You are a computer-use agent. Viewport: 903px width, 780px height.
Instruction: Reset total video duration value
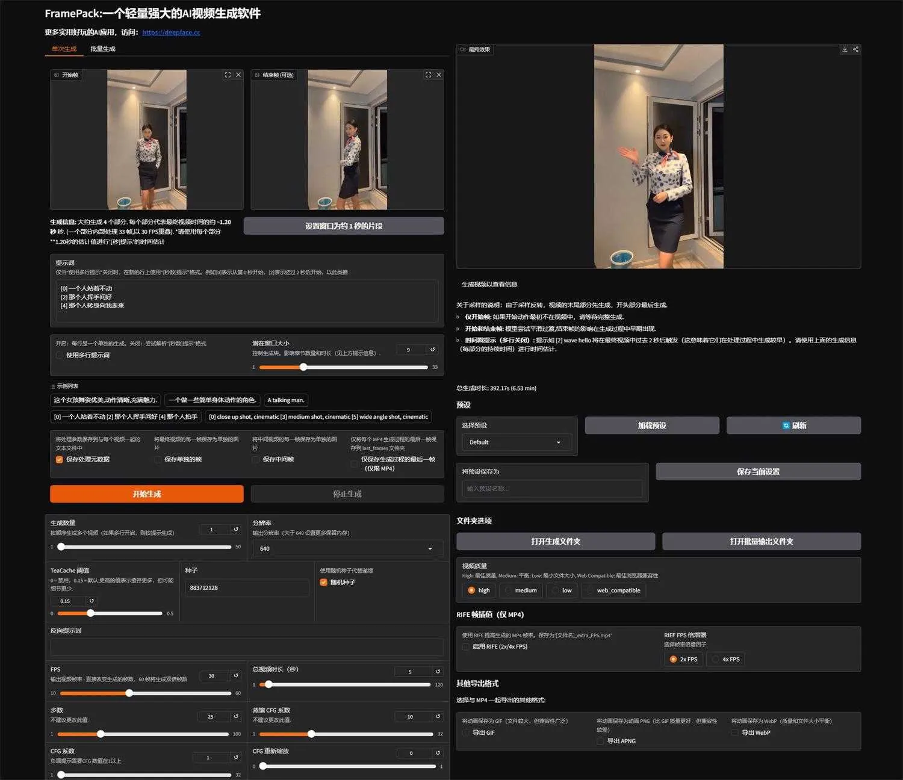[x=438, y=672]
